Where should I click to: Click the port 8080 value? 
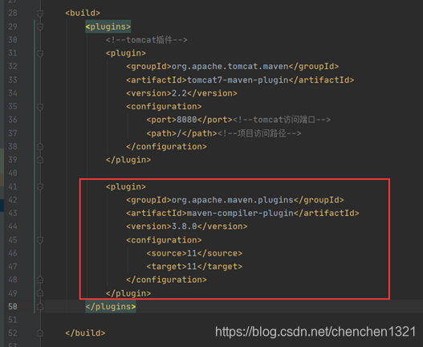click(x=187, y=120)
